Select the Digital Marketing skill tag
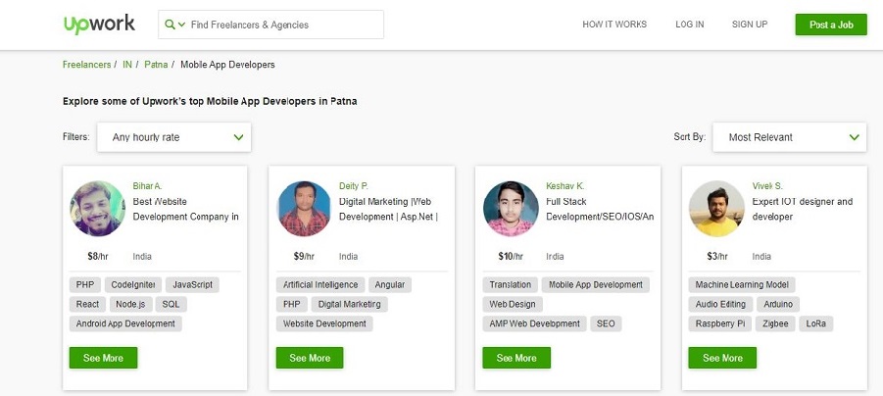 tap(349, 304)
